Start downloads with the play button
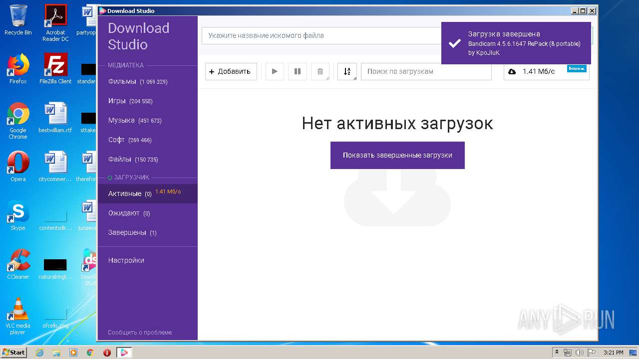The image size is (639, 359). tap(275, 71)
